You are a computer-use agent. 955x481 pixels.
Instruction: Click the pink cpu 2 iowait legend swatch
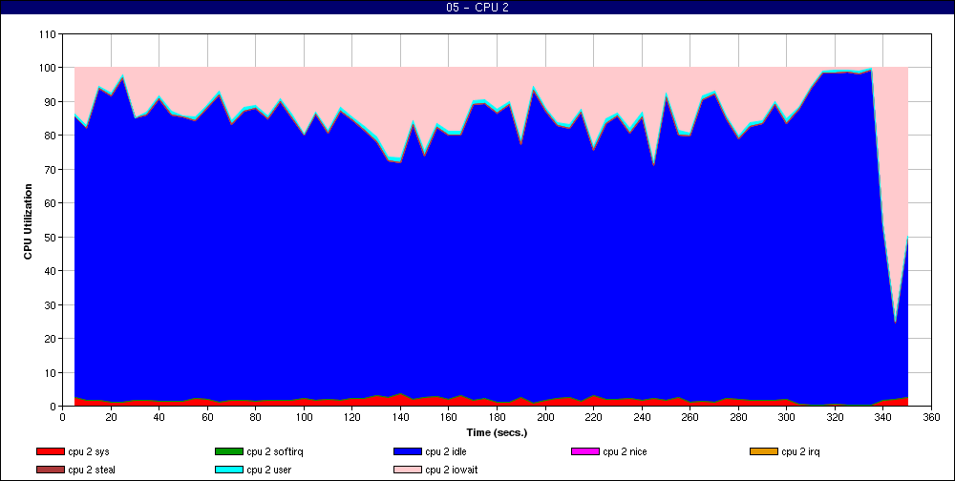[x=408, y=471]
